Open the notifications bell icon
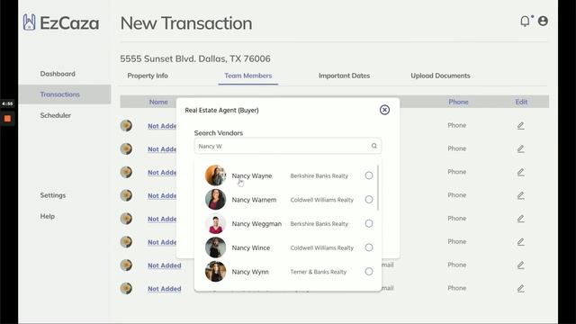Image resolution: width=576 pixels, height=324 pixels. [526, 22]
